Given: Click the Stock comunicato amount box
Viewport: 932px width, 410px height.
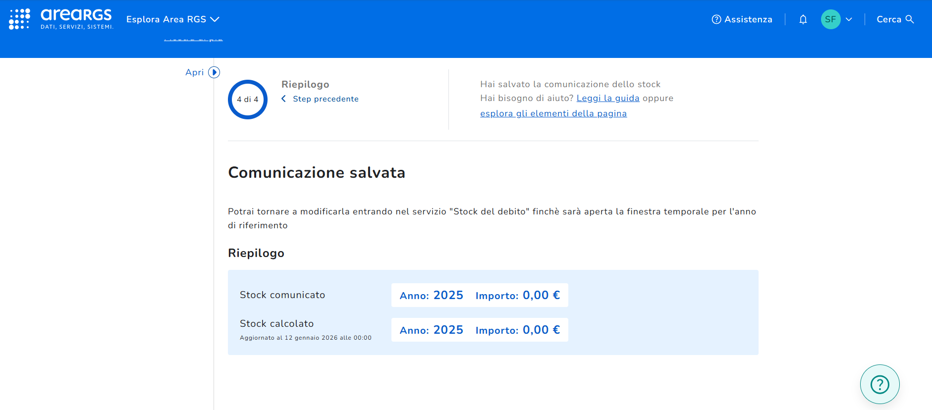Looking at the screenshot, I should tap(479, 295).
